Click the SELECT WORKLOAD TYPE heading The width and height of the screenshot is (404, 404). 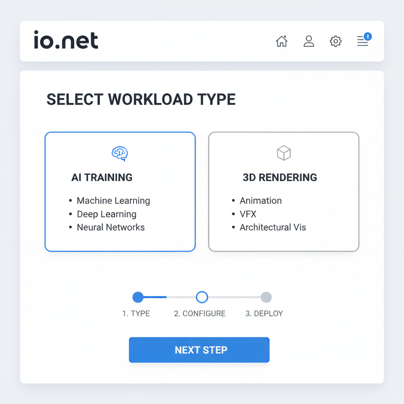[x=141, y=99]
